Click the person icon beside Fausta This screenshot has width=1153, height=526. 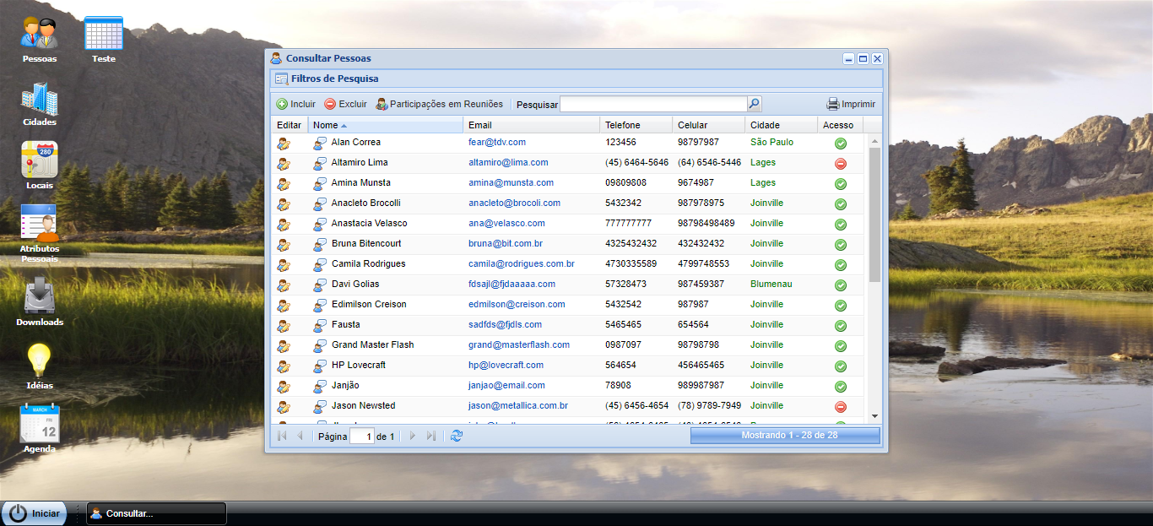320,326
